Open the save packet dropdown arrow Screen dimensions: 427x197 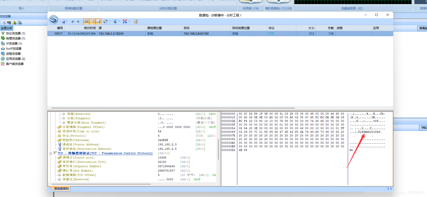pyautogui.click(x=66, y=21)
